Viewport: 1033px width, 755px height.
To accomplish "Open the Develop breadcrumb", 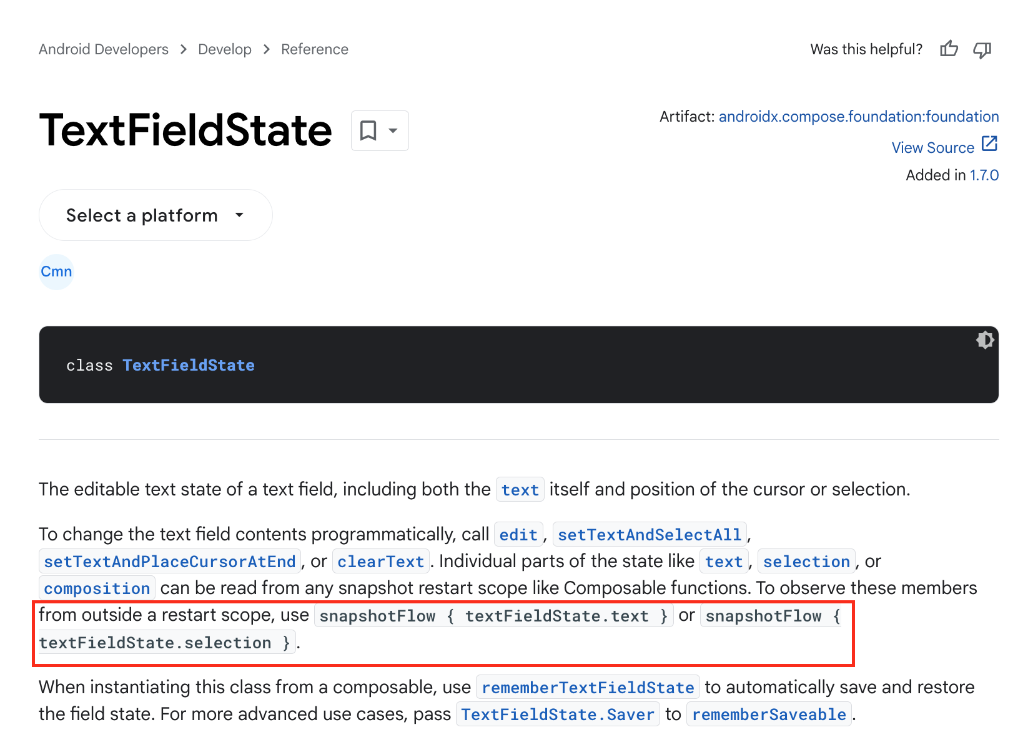I will pos(225,49).
